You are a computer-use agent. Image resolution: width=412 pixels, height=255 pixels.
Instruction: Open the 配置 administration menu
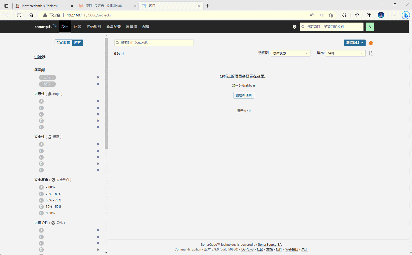pyautogui.click(x=146, y=27)
